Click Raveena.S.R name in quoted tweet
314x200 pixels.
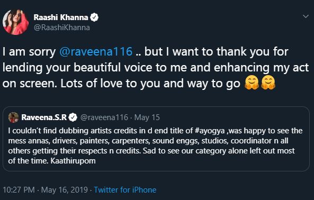click(x=44, y=117)
